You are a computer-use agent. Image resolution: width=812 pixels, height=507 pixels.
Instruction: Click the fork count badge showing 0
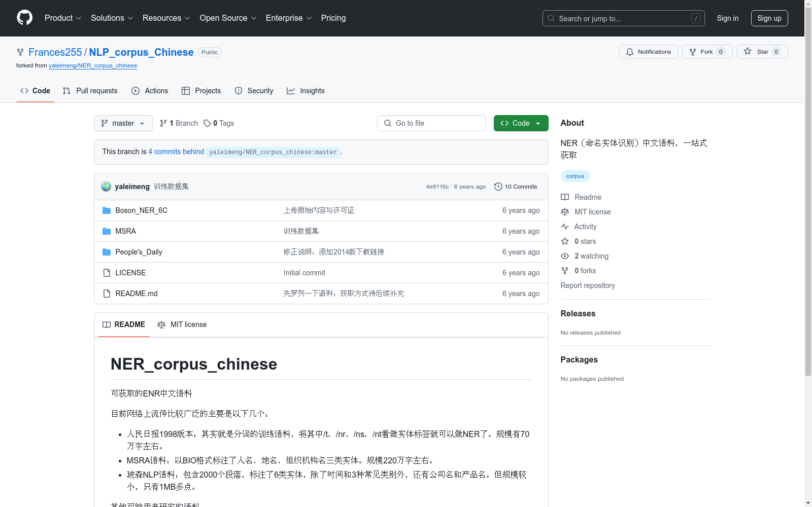(721, 52)
